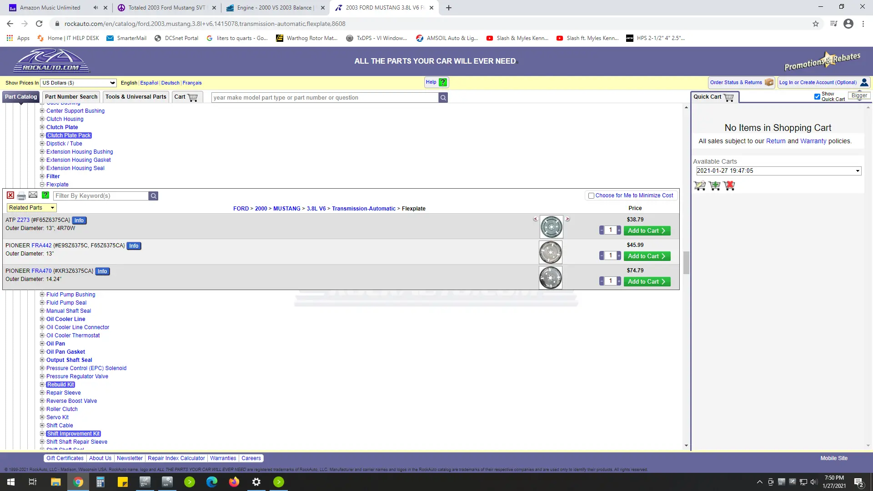The image size is (873, 491).
Task: Click the Shift Improvement Kit tree item
Action: pyautogui.click(x=73, y=434)
